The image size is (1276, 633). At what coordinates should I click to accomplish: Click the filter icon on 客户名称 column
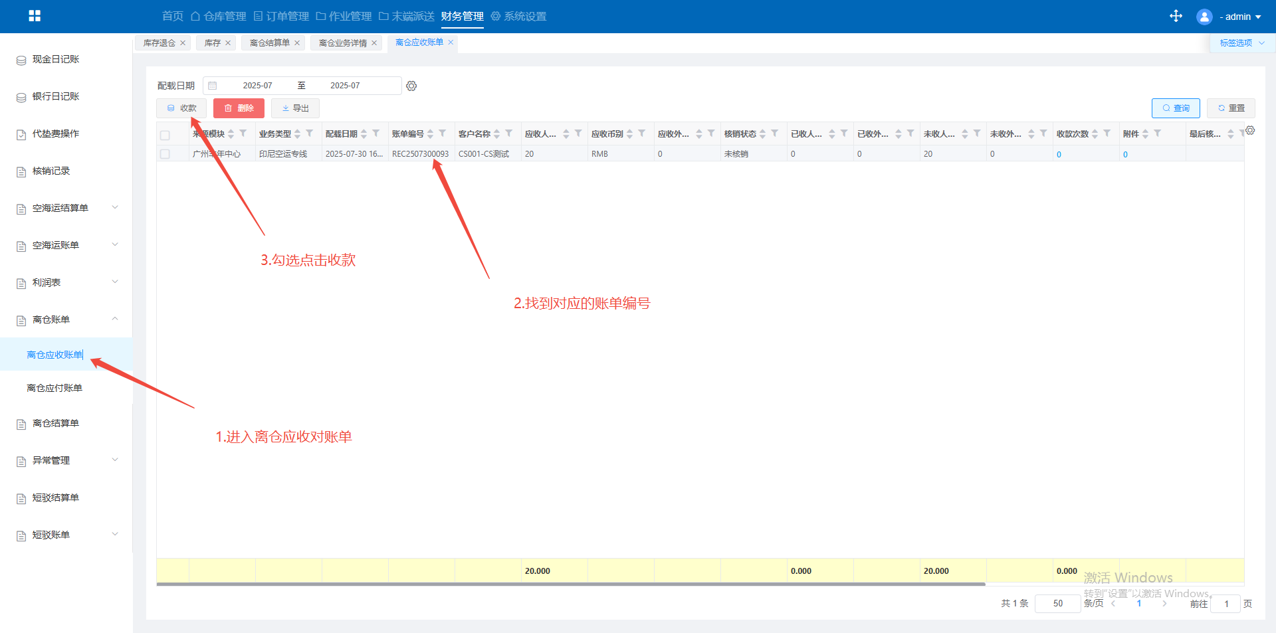[509, 134]
